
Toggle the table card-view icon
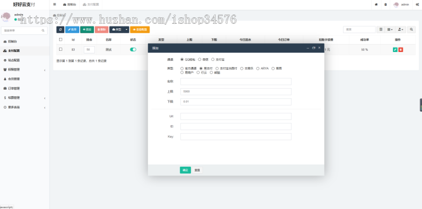381,30
